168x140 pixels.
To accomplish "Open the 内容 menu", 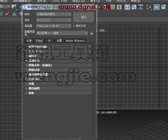I will (x=109, y=1).
